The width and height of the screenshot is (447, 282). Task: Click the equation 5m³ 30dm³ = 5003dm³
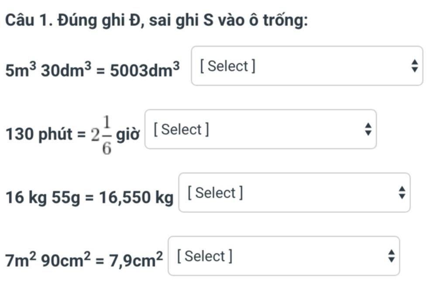click(93, 69)
